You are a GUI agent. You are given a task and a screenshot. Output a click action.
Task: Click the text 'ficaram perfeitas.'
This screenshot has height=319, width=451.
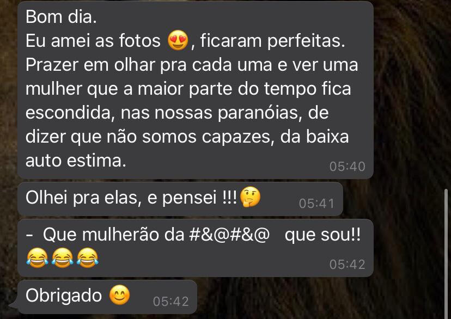point(272,40)
